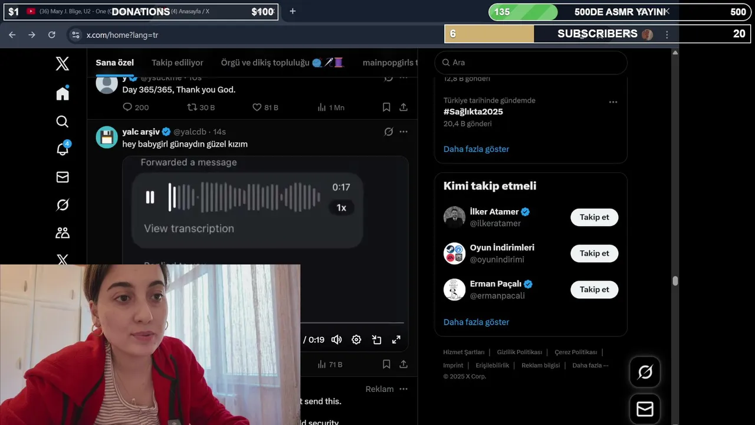755x425 pixels.
Task: Open the Chrome three-dot menu
Action: [667, 35]
